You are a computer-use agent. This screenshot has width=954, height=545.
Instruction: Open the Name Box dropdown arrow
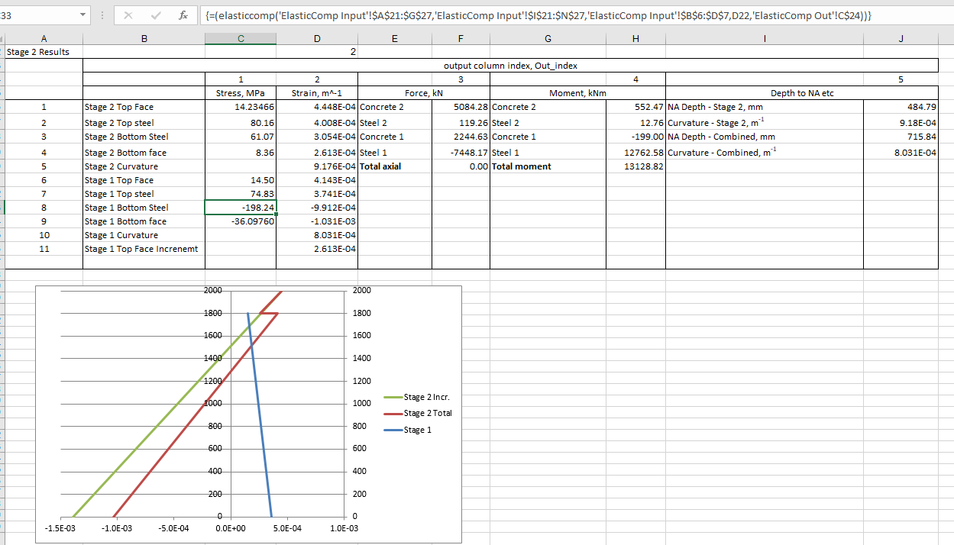[x=82, y=15]
